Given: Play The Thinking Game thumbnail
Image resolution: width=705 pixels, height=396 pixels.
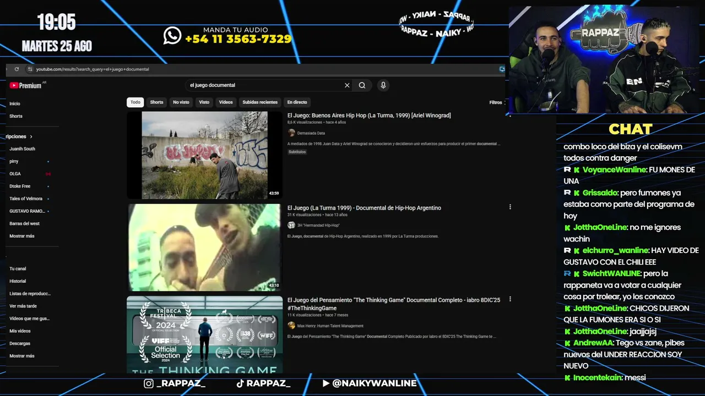Looking at the screenshot, I should 204,335.
